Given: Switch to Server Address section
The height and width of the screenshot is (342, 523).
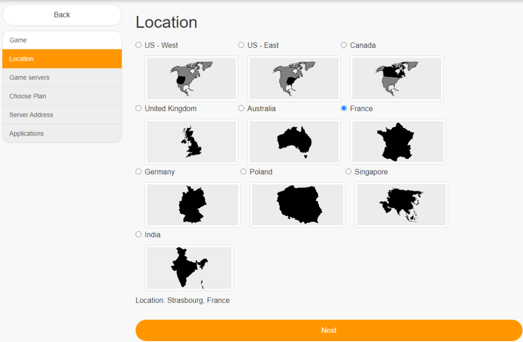Looking at the screenshot, I should click(x=62, y=115).
